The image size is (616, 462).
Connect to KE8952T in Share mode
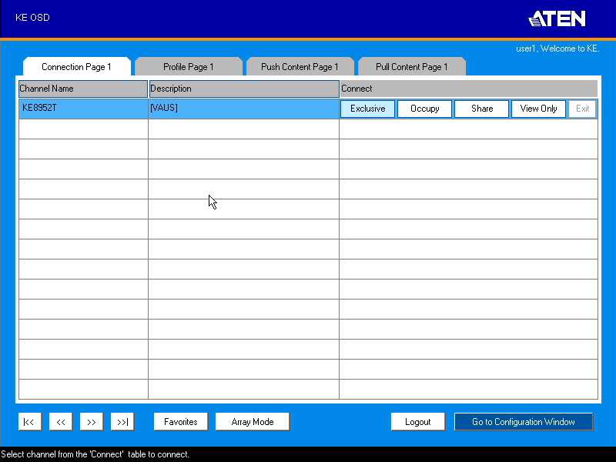point(482,109)
